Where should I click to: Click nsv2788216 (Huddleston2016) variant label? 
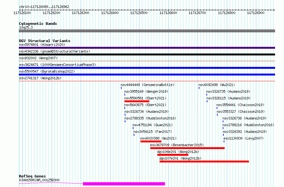248,125
